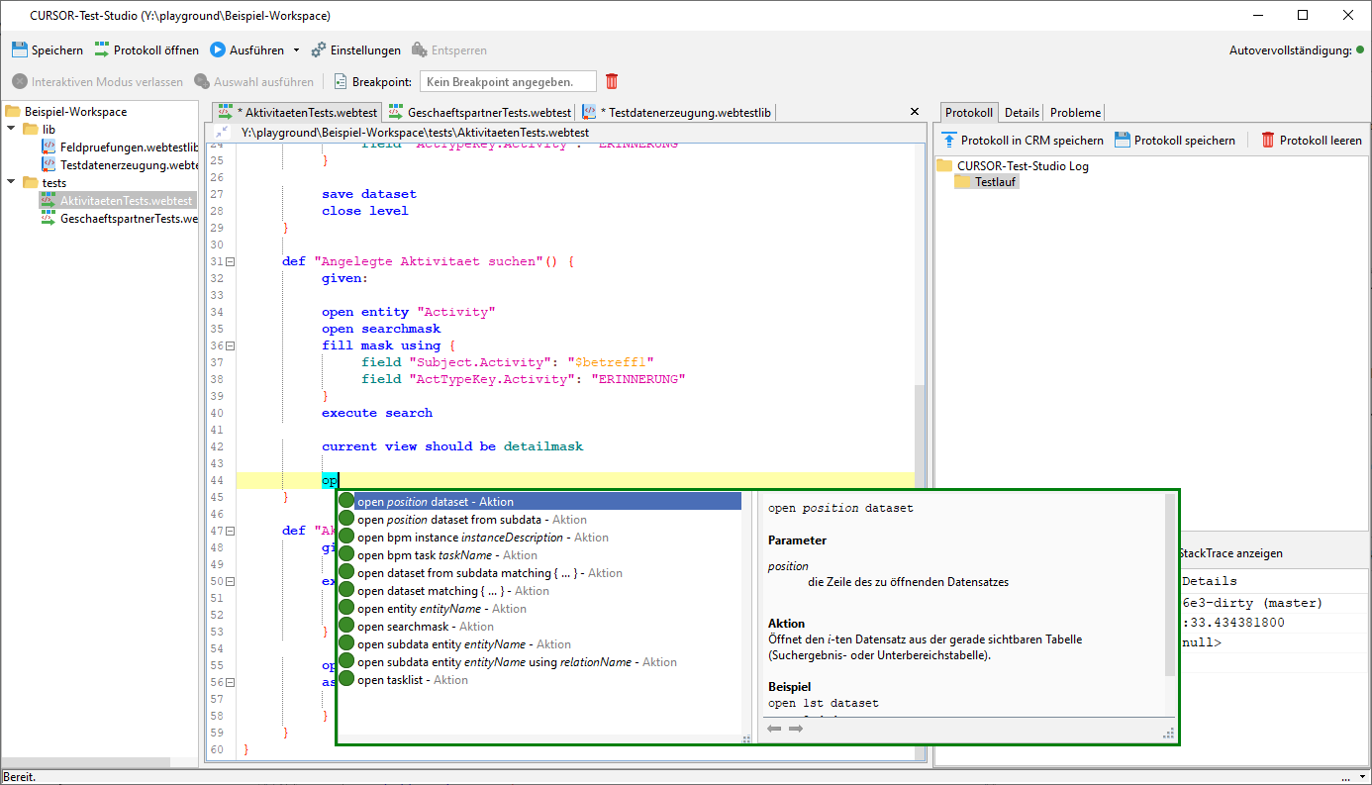Click the Speichern save icon
This screenshot has width=1372, height=785.
20,50
